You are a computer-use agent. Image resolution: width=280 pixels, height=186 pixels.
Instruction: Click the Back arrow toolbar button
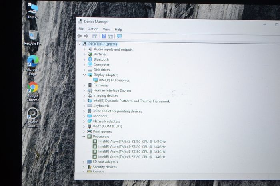click(80, 36)
